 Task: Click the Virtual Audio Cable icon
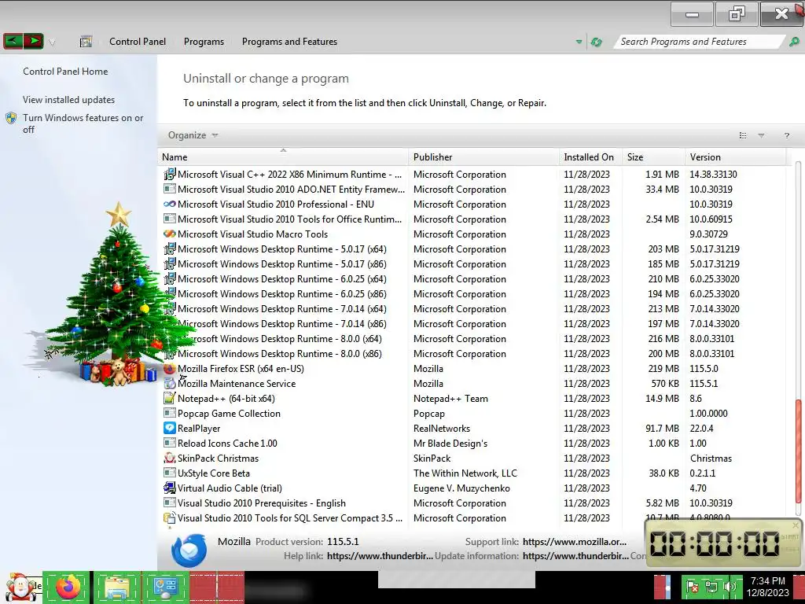pyautogui.click(x=170, y=488)
